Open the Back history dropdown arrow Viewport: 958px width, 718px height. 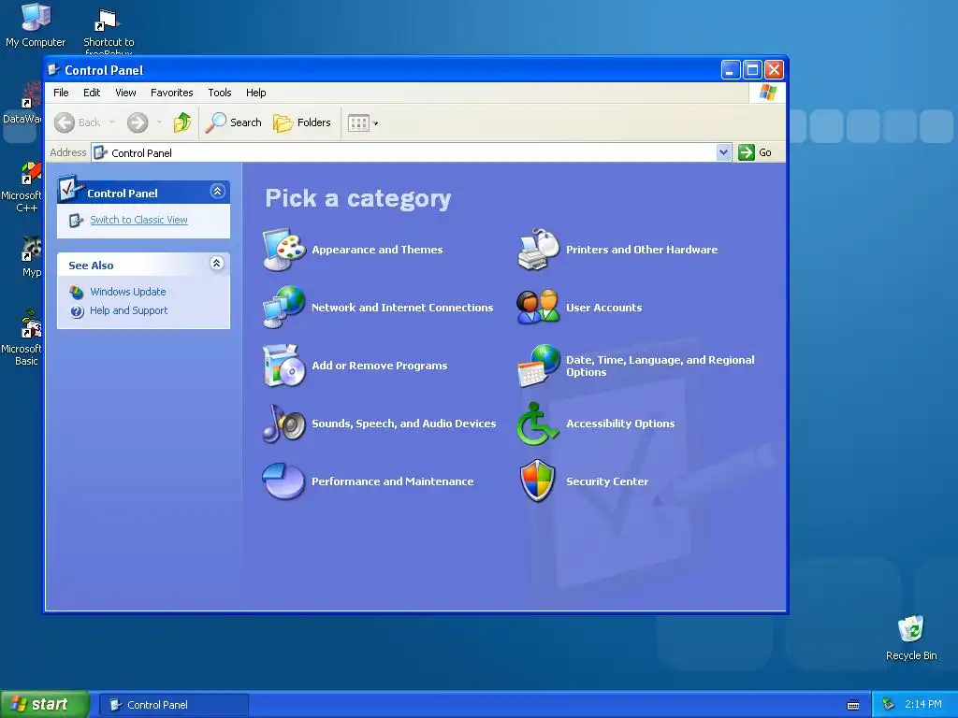pos(112,122)
